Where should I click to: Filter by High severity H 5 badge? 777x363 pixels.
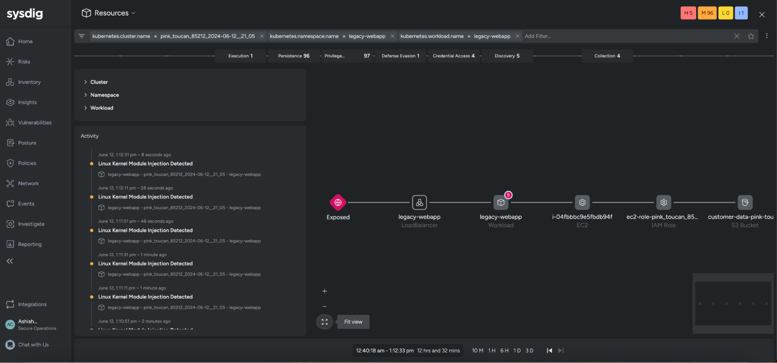click(x=688, y=13)
